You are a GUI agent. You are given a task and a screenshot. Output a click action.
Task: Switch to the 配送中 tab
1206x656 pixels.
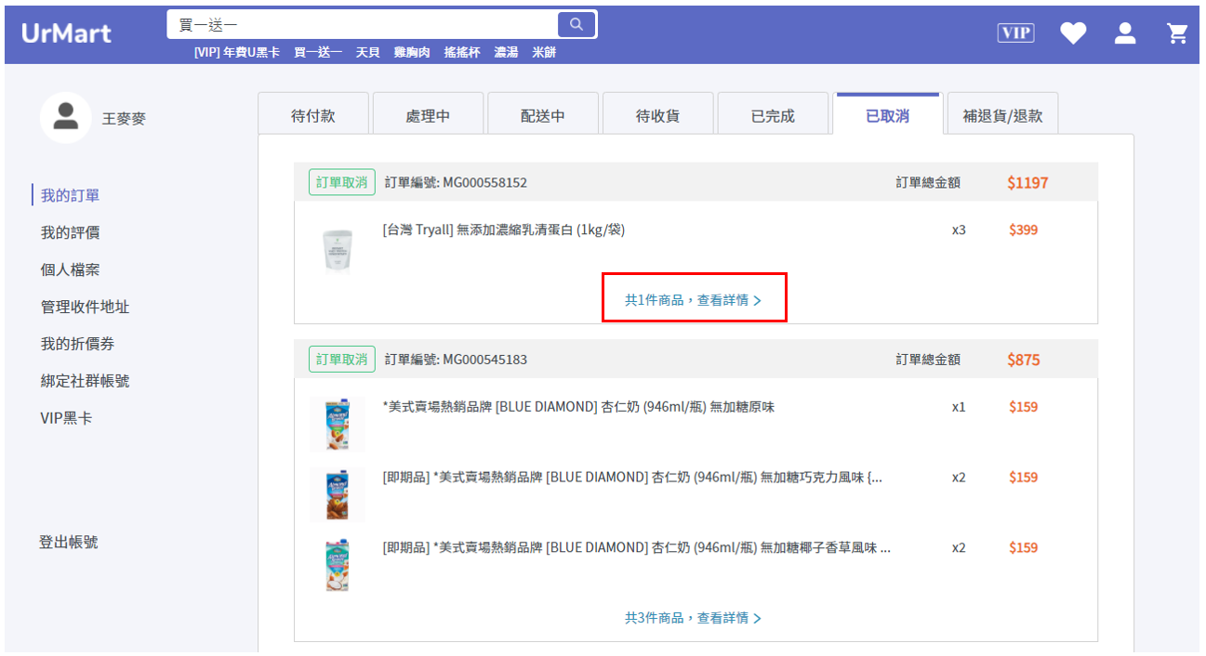pos(543,114)
